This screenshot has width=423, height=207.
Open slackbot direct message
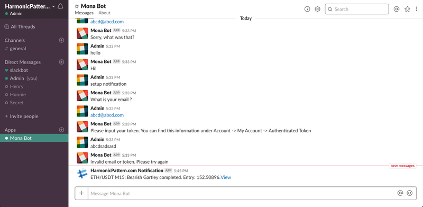(16, 70)
